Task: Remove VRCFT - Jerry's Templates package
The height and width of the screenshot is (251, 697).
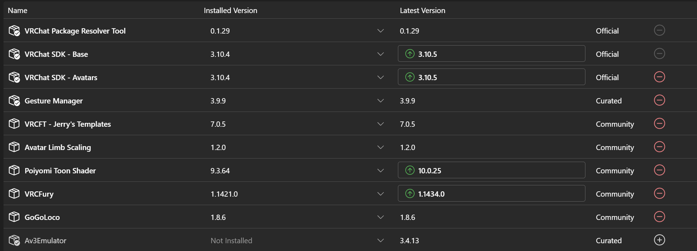Action: (659, 124)
